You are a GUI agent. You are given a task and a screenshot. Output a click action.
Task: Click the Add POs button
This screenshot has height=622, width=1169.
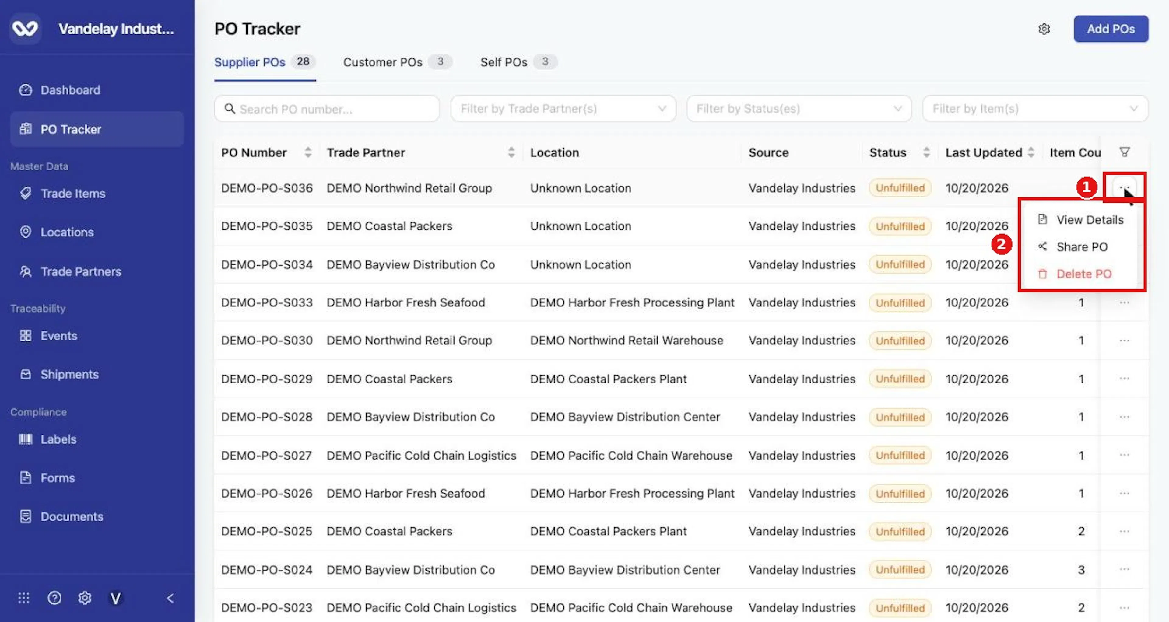pyautogui.click(x=1111, y=29)
